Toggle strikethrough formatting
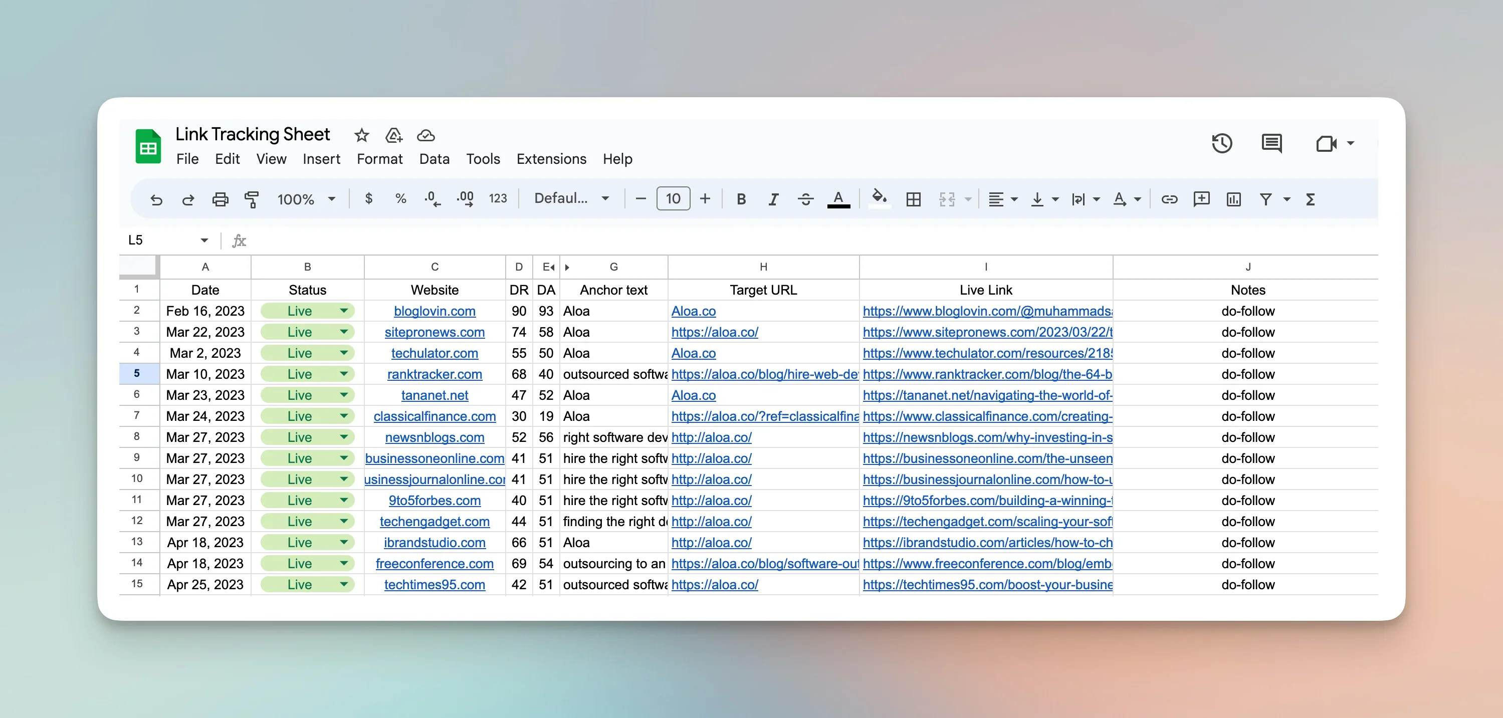1503x718 pixels. (x=805, y=199)
